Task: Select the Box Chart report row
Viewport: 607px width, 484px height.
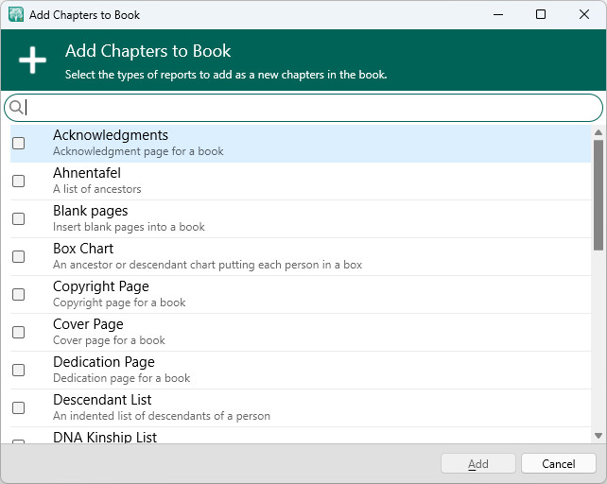Action: tap(284, 256)
